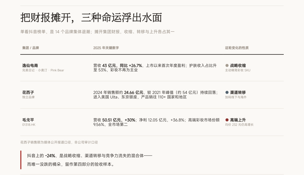This screenshot has width=304, height=175.
Task: Click the blue dot beside 渠道转移
Action: (227, 92)
